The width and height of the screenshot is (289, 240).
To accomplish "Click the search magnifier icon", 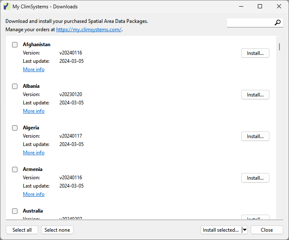I will tap(278, 22).
